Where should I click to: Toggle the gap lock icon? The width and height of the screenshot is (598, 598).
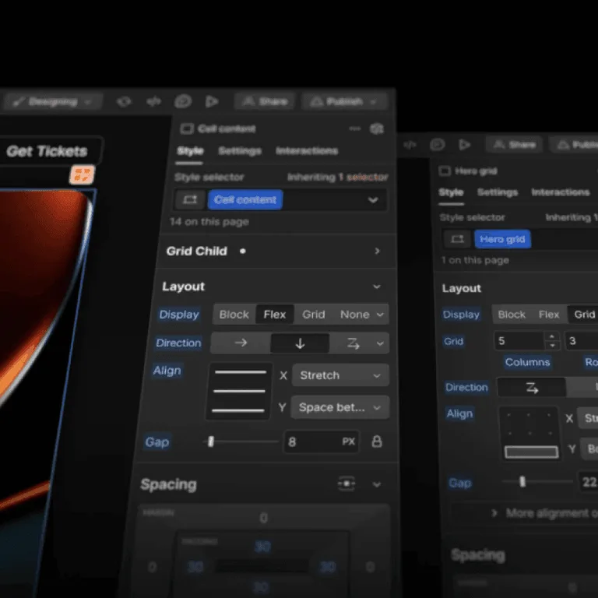coord(377,441)
